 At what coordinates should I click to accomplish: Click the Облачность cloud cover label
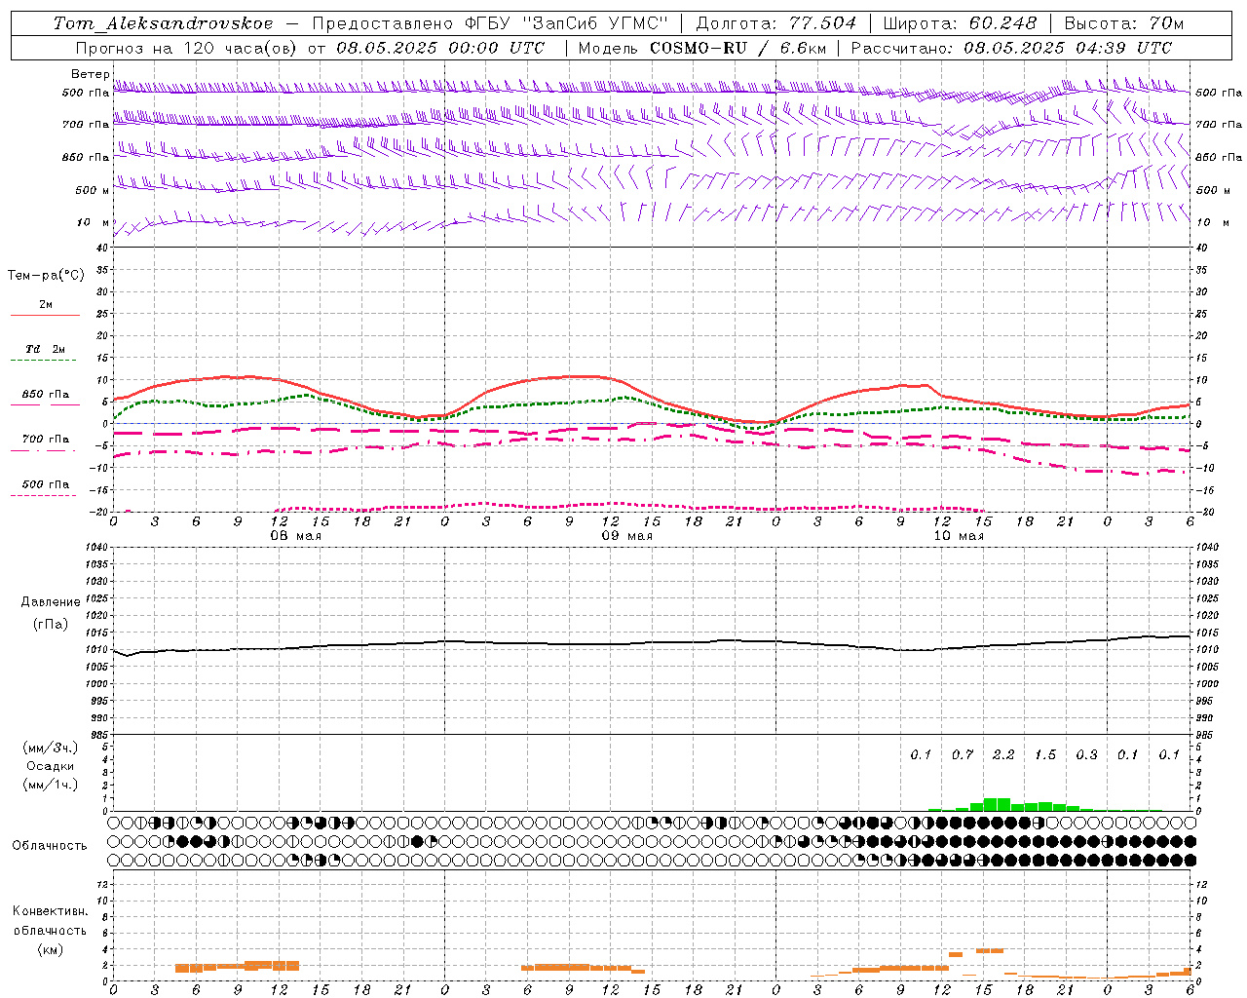pos(50,845)
